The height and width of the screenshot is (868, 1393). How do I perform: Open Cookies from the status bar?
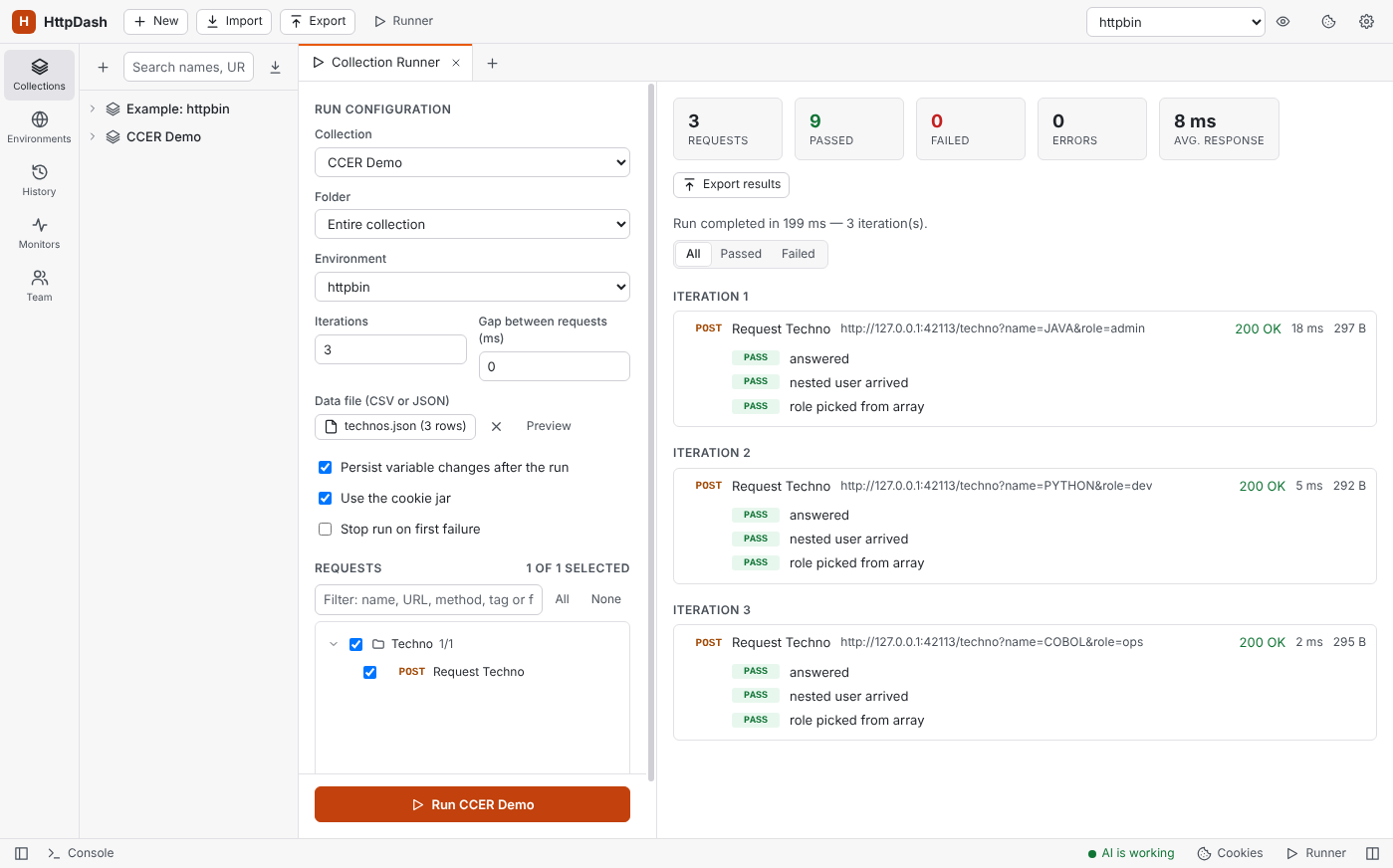point(1230,853)
